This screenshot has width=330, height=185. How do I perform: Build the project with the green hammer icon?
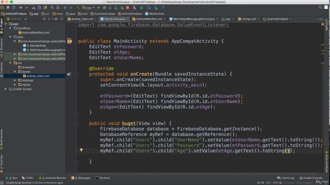78,8
